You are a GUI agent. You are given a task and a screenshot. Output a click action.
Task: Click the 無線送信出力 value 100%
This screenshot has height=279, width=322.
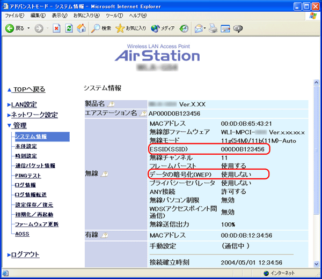(x=228, y=224)
